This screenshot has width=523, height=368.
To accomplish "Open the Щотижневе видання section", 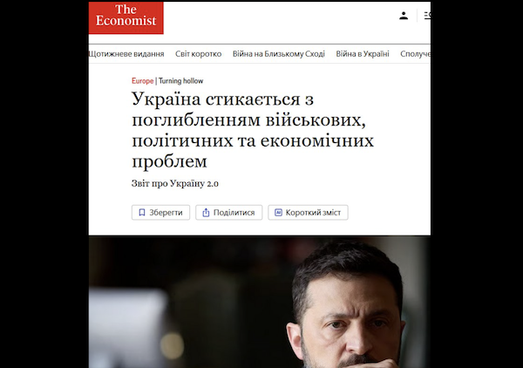I will tap(126, 54).
